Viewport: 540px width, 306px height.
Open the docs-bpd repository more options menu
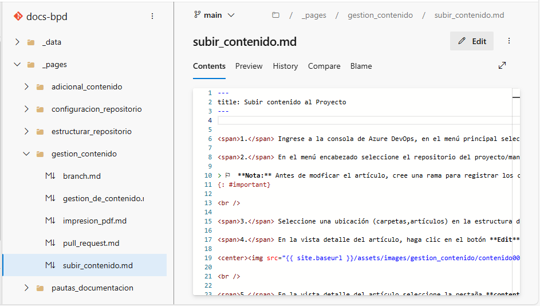pyautogui.click(x=152, y=17)
